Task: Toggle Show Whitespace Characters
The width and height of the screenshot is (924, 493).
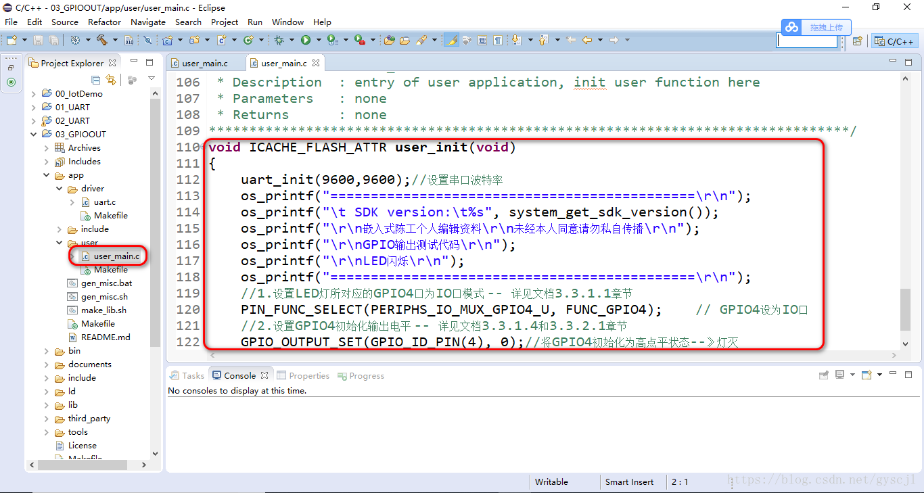Action: [498, 40]
